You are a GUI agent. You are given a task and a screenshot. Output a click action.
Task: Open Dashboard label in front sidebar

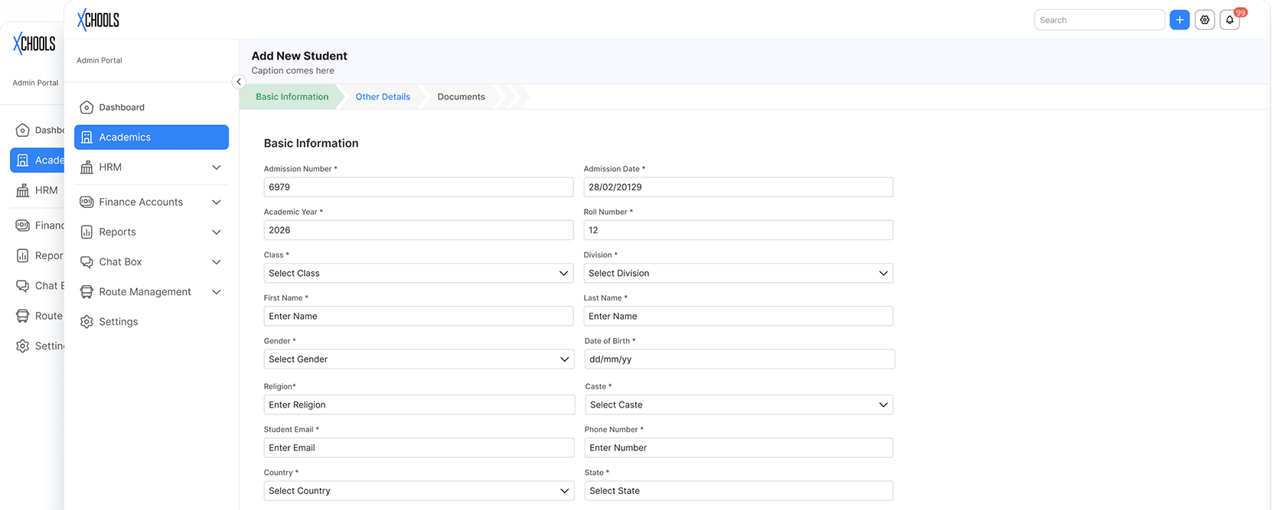pyautogui.click(x=122, y=107)
